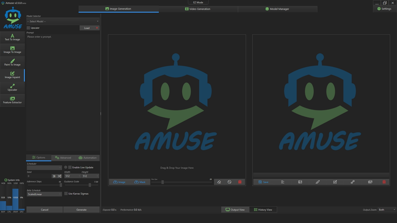Switch to the Video Generation tab
Screen dimensions: 397x223
click(198, 9)
